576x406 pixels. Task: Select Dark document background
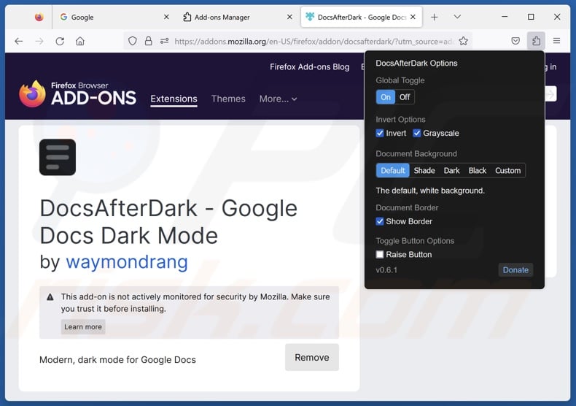pos(451,171)
